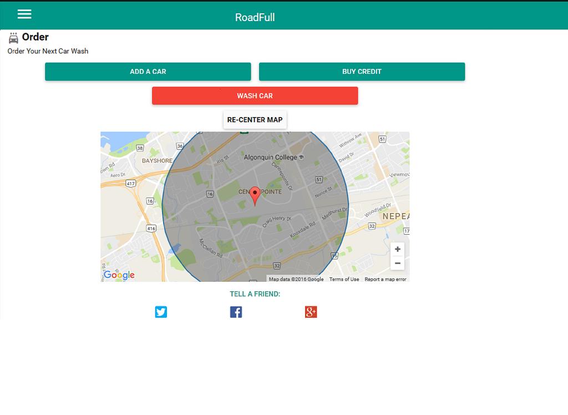The width and height of the screenshot is (568, 415).
Task: Click the car icon beside Order
Action: (14, 38)
